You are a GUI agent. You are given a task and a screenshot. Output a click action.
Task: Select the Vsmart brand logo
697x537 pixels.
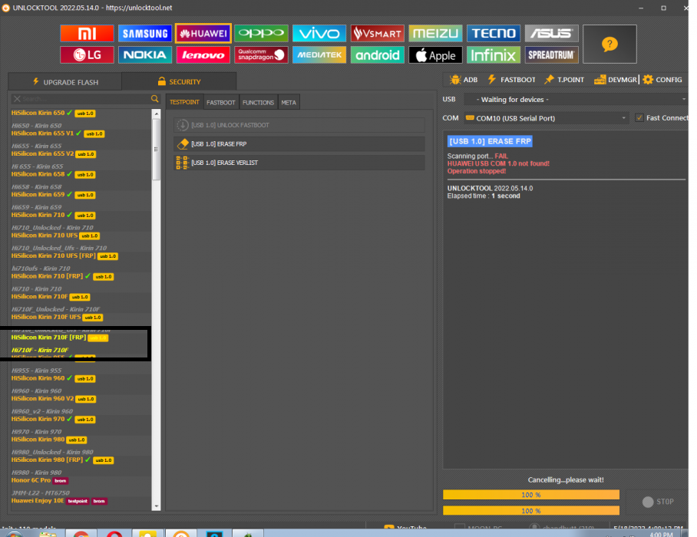(378, 33)
